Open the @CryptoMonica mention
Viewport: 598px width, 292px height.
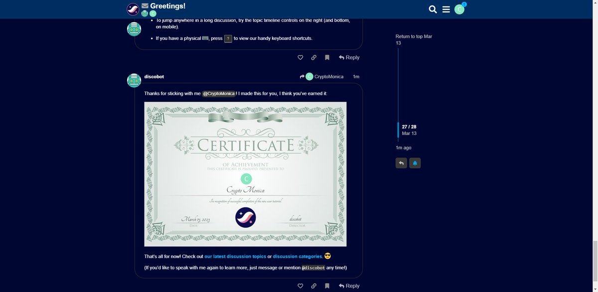pyautogui.click(x=219, y=94)
